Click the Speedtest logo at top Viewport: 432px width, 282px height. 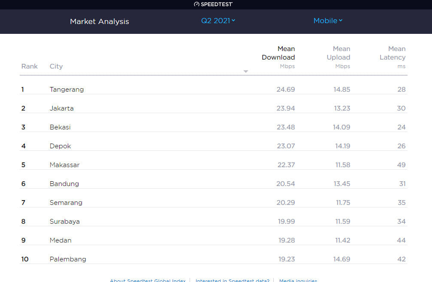click(x=213, y=4)
